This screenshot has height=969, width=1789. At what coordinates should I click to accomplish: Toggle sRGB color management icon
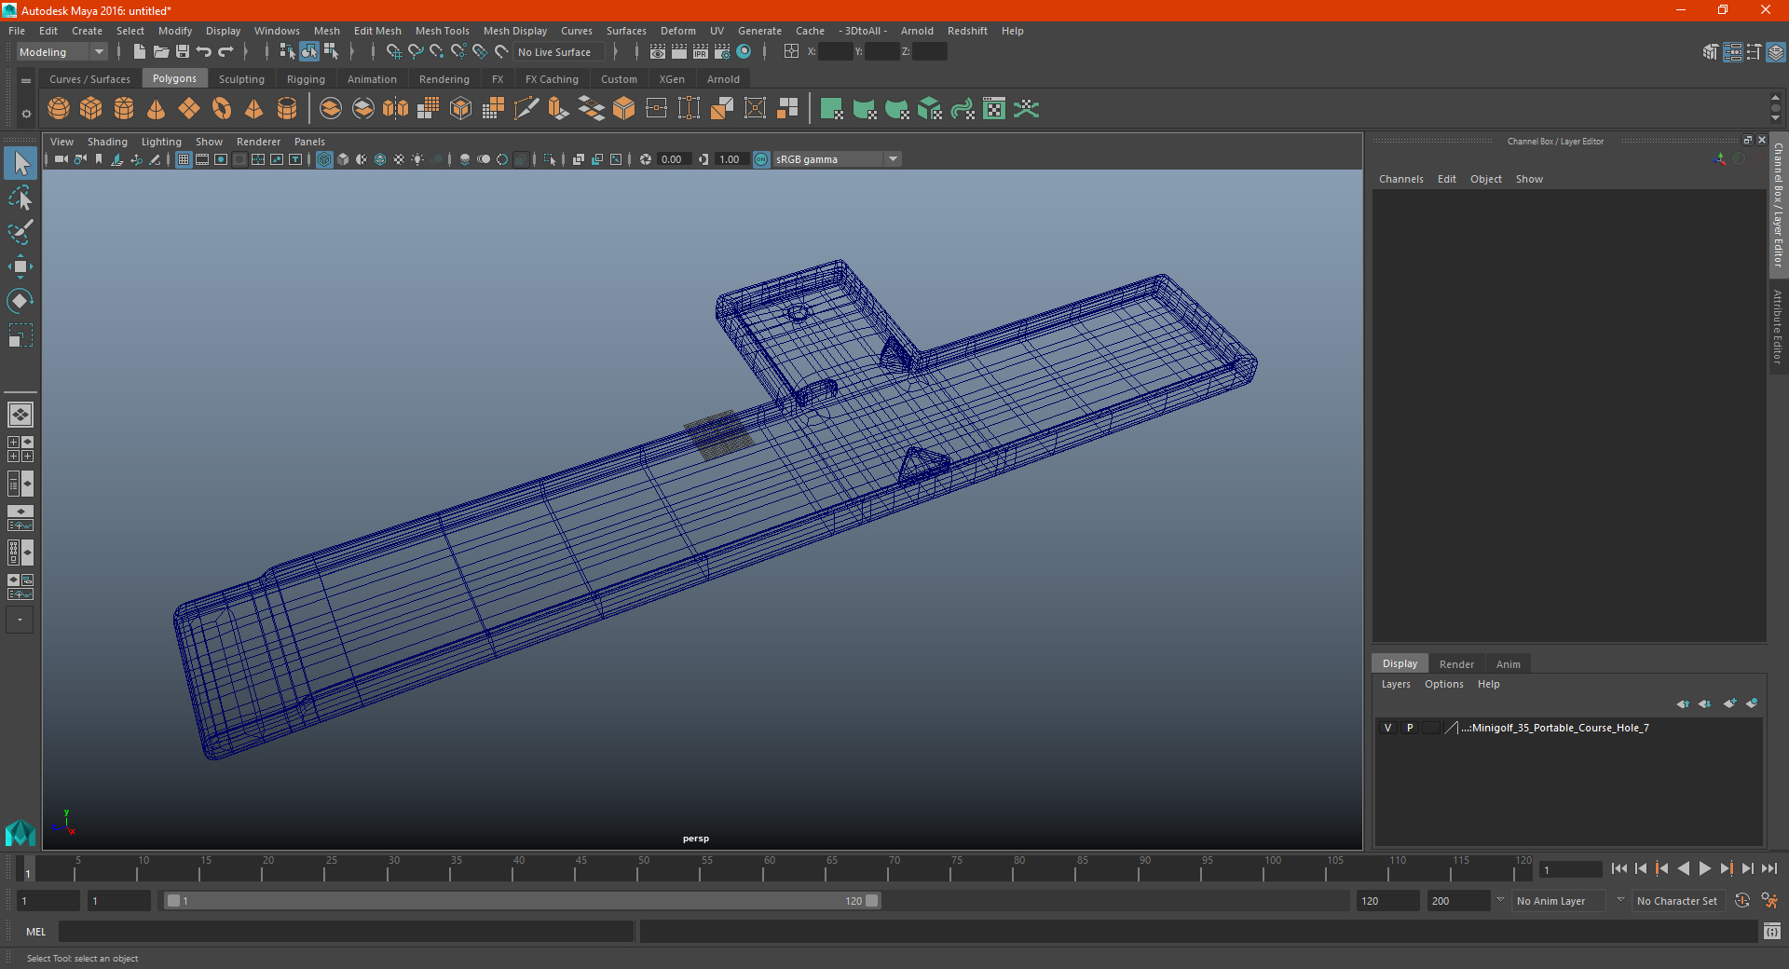pyautogui.click(x=761, y=159)
